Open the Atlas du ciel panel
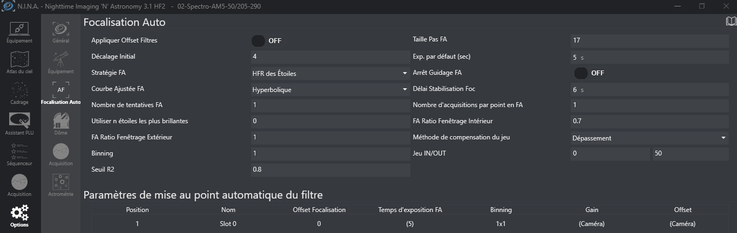 pos(19,62)
